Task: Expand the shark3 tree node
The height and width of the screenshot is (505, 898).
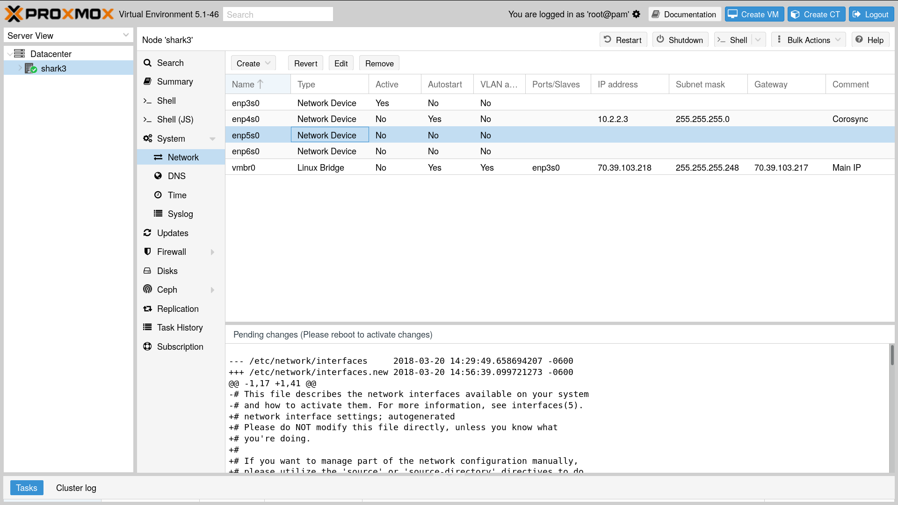Action: click(x=20, y=68)
